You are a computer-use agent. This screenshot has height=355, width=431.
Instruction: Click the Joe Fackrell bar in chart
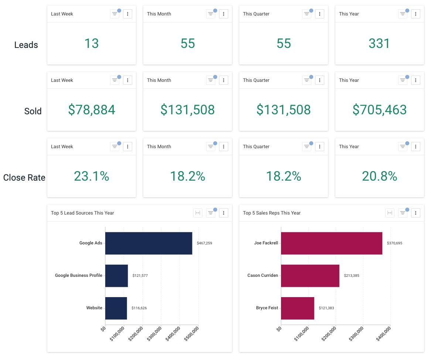pos(332,243)
